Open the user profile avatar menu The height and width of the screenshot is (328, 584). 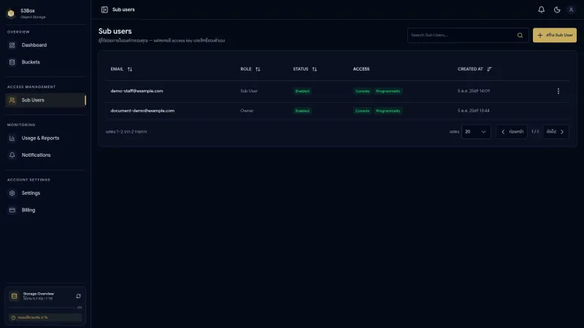571,9
